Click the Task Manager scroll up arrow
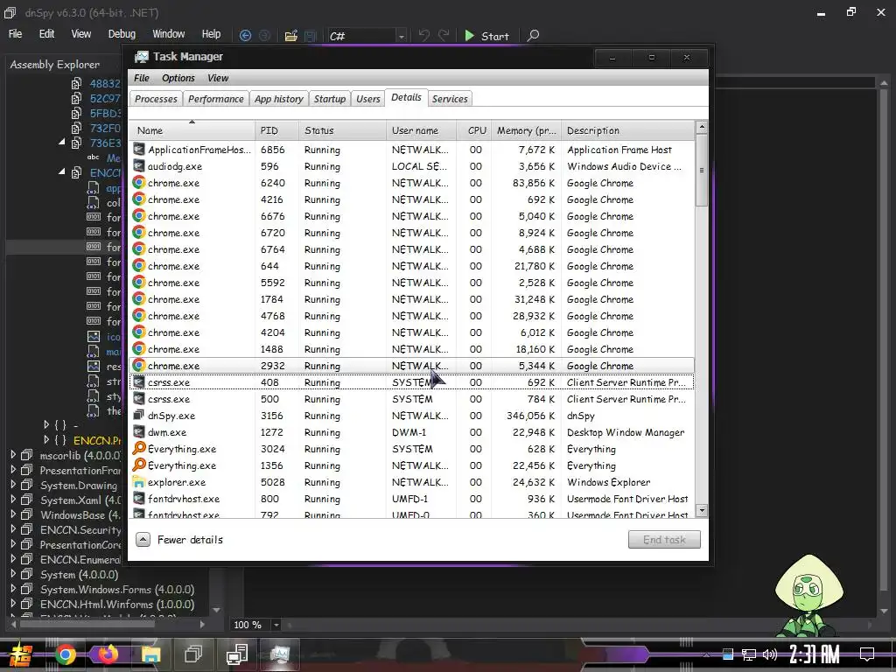 (702, 127)
